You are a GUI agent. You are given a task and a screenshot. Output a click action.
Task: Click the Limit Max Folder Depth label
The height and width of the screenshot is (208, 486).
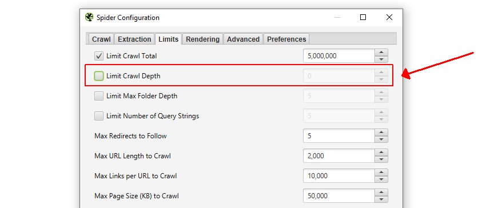click(x=142, y=96)
